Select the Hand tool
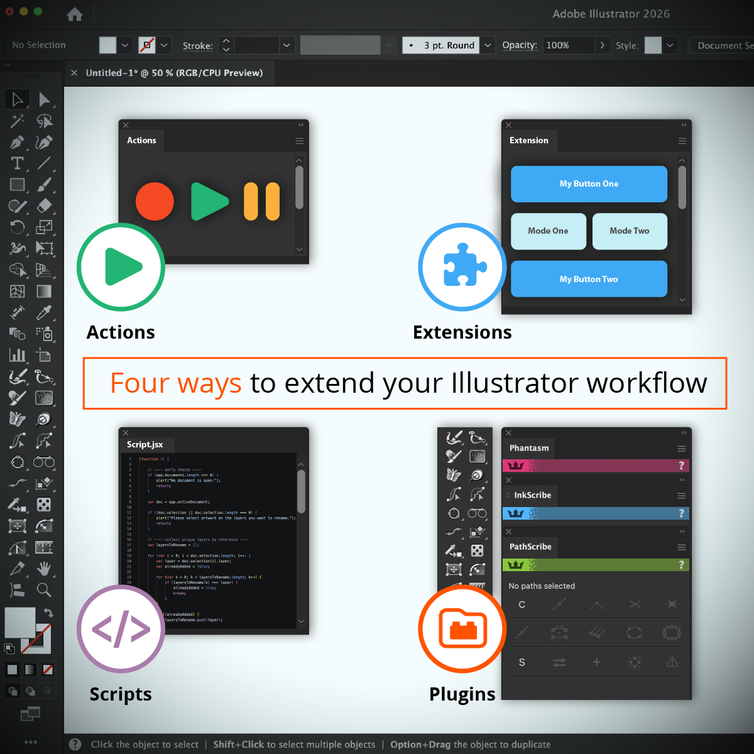The width and height of the screenshot is (754, 754). (x=44, y=569)
